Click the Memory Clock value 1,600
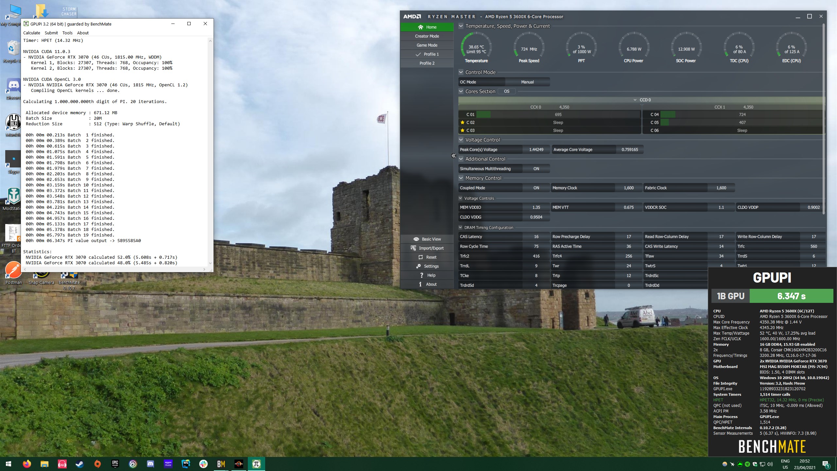Viewport: 837px width, 471px height. tap(628, 188)
